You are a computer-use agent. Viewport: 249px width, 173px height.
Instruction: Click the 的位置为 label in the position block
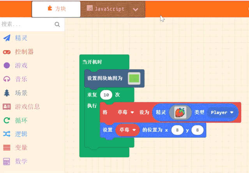click(152, 130)
